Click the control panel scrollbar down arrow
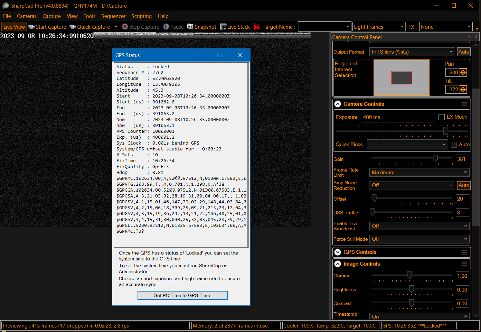This screenshot has width=481, height=332. click(476, 316)
